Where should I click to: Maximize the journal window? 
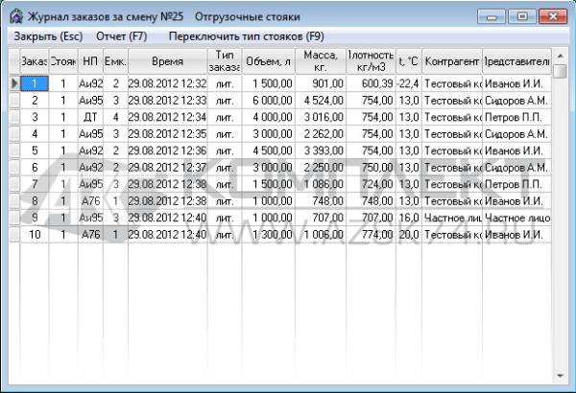coord(522,16)
